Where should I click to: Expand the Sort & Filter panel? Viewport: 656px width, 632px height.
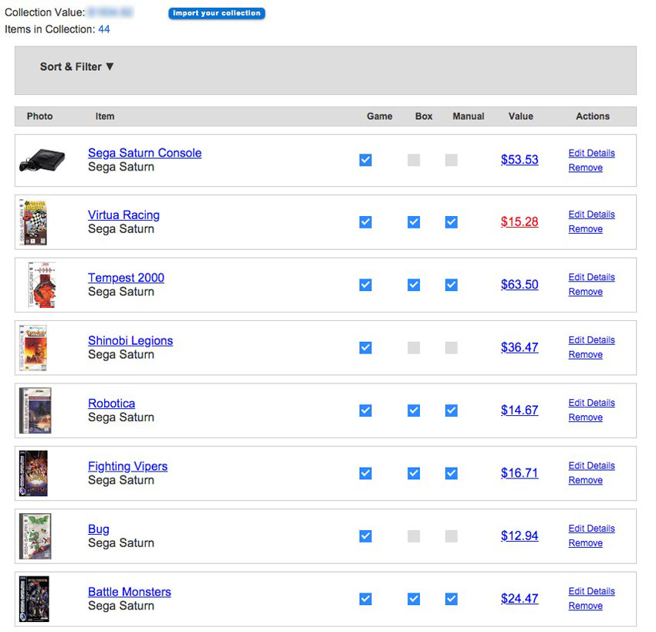(x=76, y=67)
